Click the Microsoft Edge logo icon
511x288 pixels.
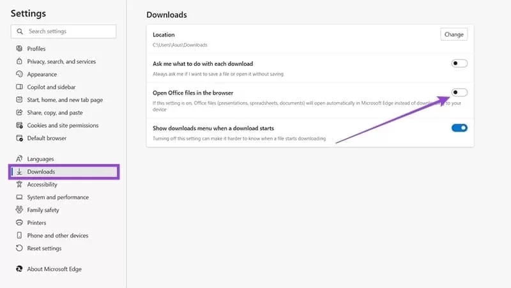19,269
